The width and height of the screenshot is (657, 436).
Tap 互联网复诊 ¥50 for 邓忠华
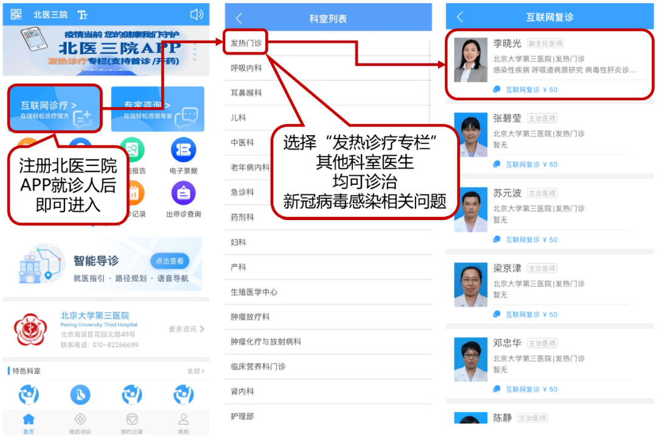coord(526,389)
